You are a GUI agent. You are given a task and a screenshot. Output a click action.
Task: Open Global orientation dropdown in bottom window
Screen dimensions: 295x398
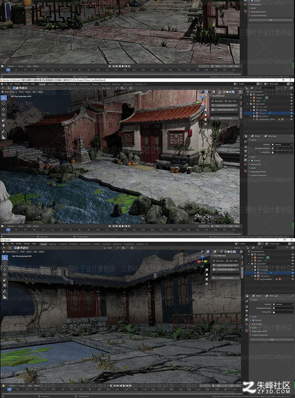(109, 248)
